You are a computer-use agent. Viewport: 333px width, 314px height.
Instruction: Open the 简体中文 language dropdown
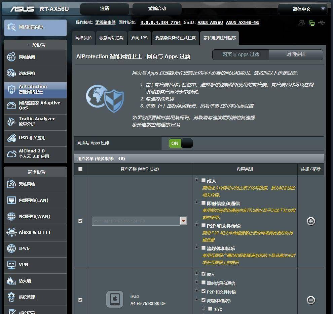(x=302, y=9)
